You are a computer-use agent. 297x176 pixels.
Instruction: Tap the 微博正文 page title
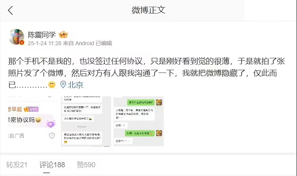click(149, 10)
